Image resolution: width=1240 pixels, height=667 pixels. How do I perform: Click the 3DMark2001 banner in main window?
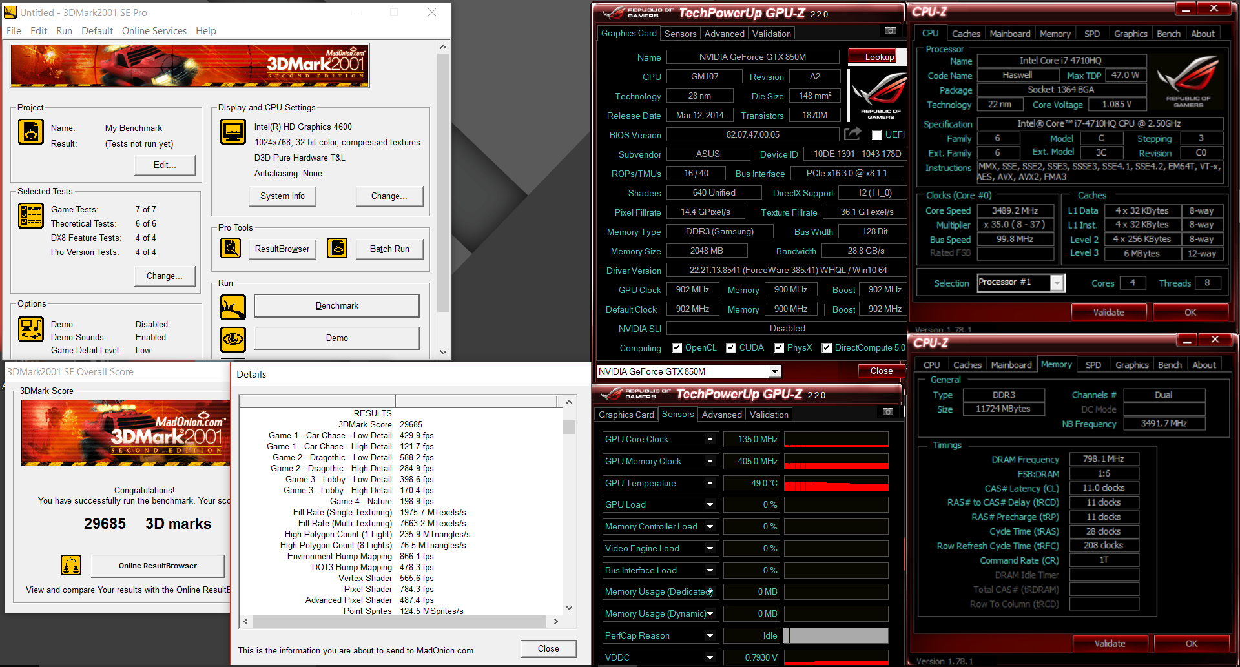tap(189, 66)
